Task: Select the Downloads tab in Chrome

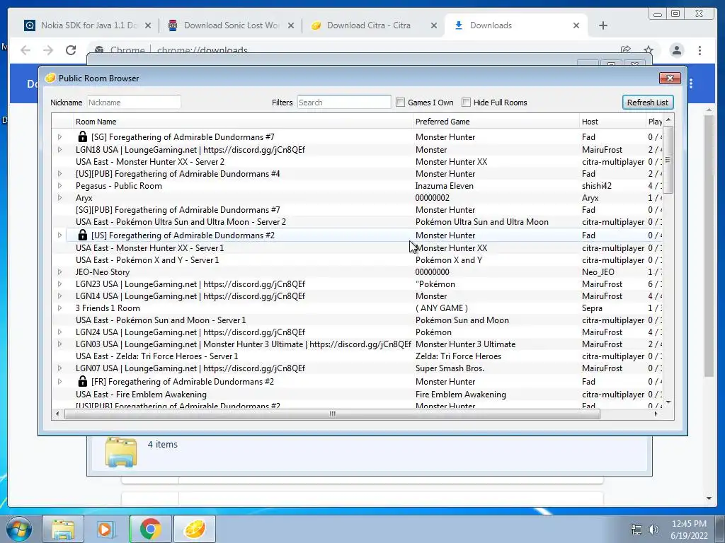Action: point(515,25)
